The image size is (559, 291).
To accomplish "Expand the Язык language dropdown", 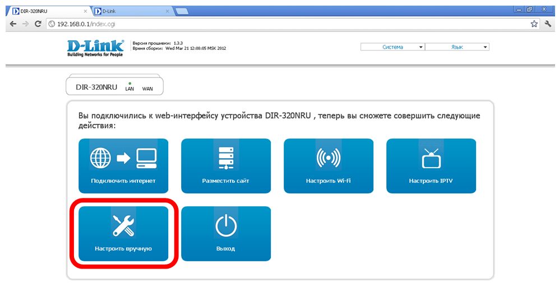I will [x=457, y=47].
